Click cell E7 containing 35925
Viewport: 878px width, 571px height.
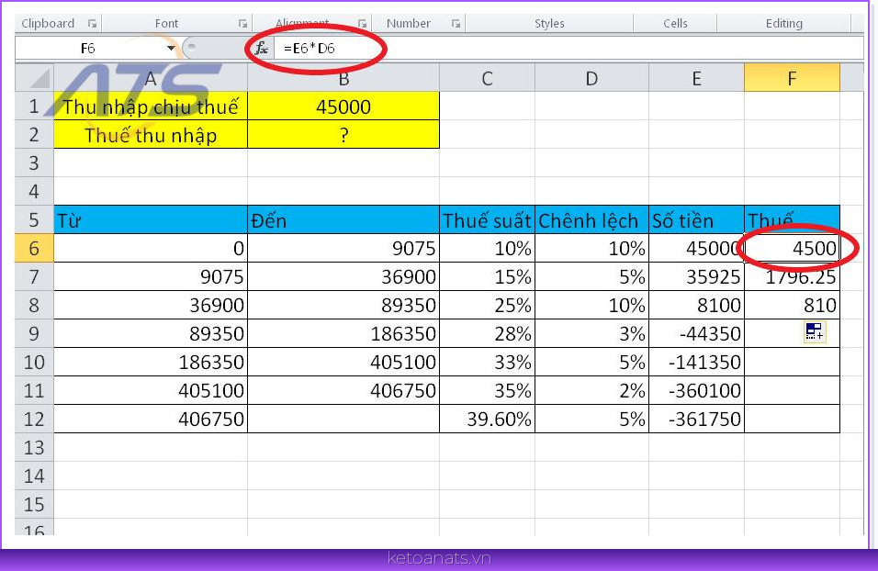[x=696, y=276]
